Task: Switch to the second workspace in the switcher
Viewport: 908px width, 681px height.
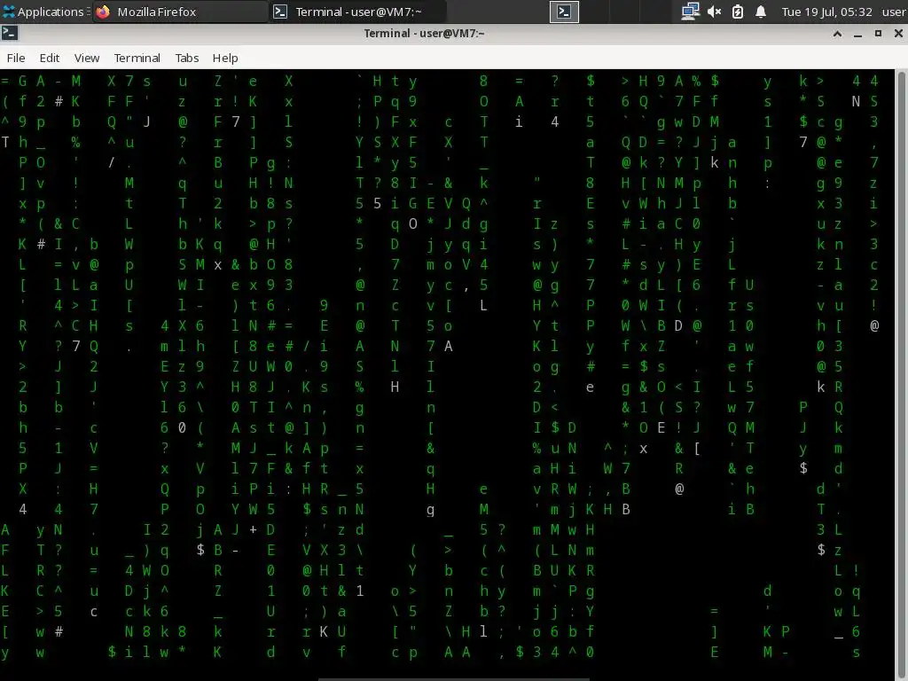Action: [x=594, y=12]
